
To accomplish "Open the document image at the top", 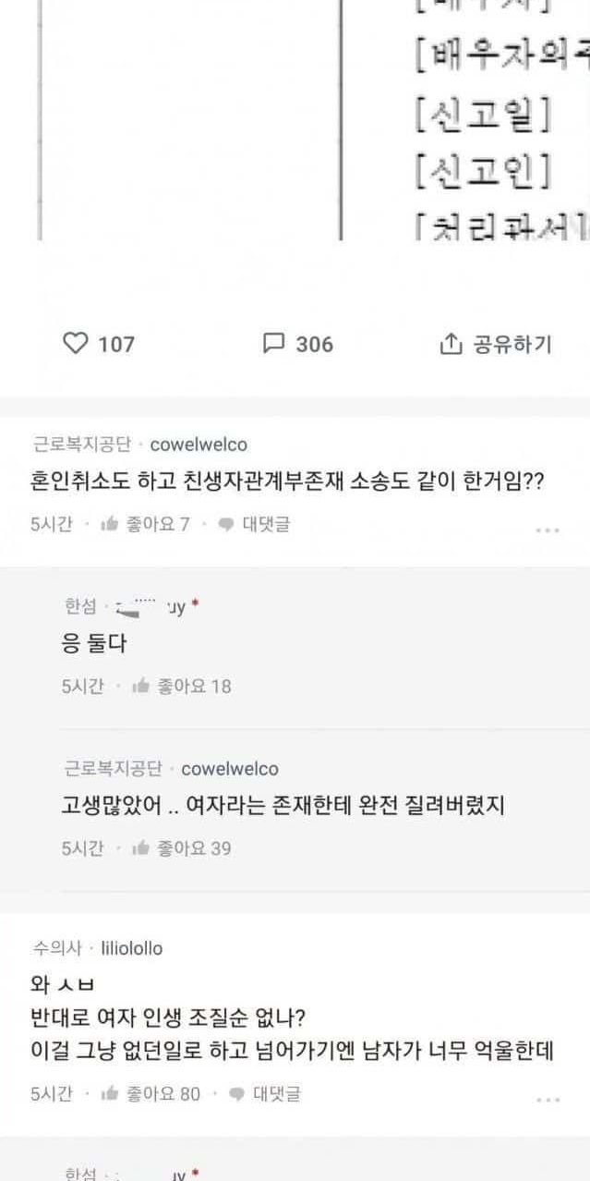I will pos(295,120).
